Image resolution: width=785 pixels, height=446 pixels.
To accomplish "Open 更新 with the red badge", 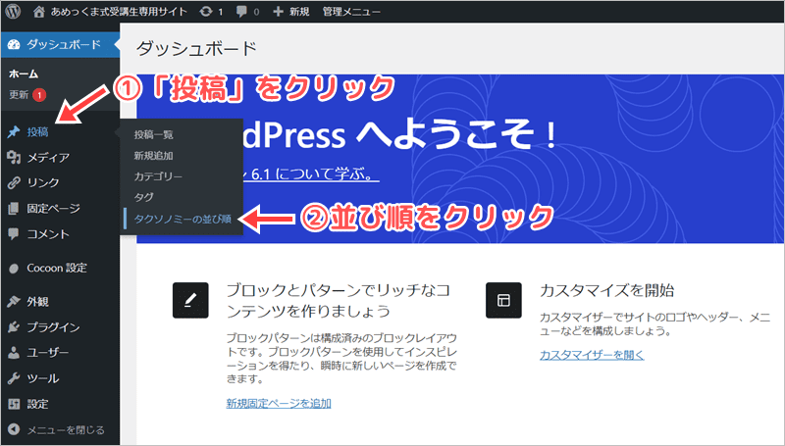I will coord(20,95).
